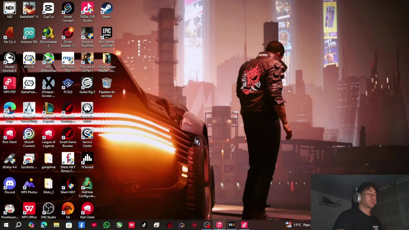Switch to pink music note taskbar app

point(219,225)
